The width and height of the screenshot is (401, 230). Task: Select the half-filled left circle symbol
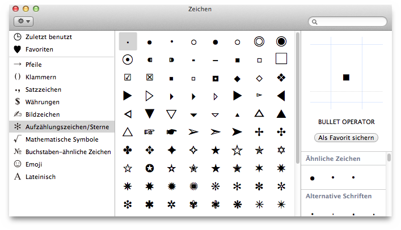pos(150,60)
